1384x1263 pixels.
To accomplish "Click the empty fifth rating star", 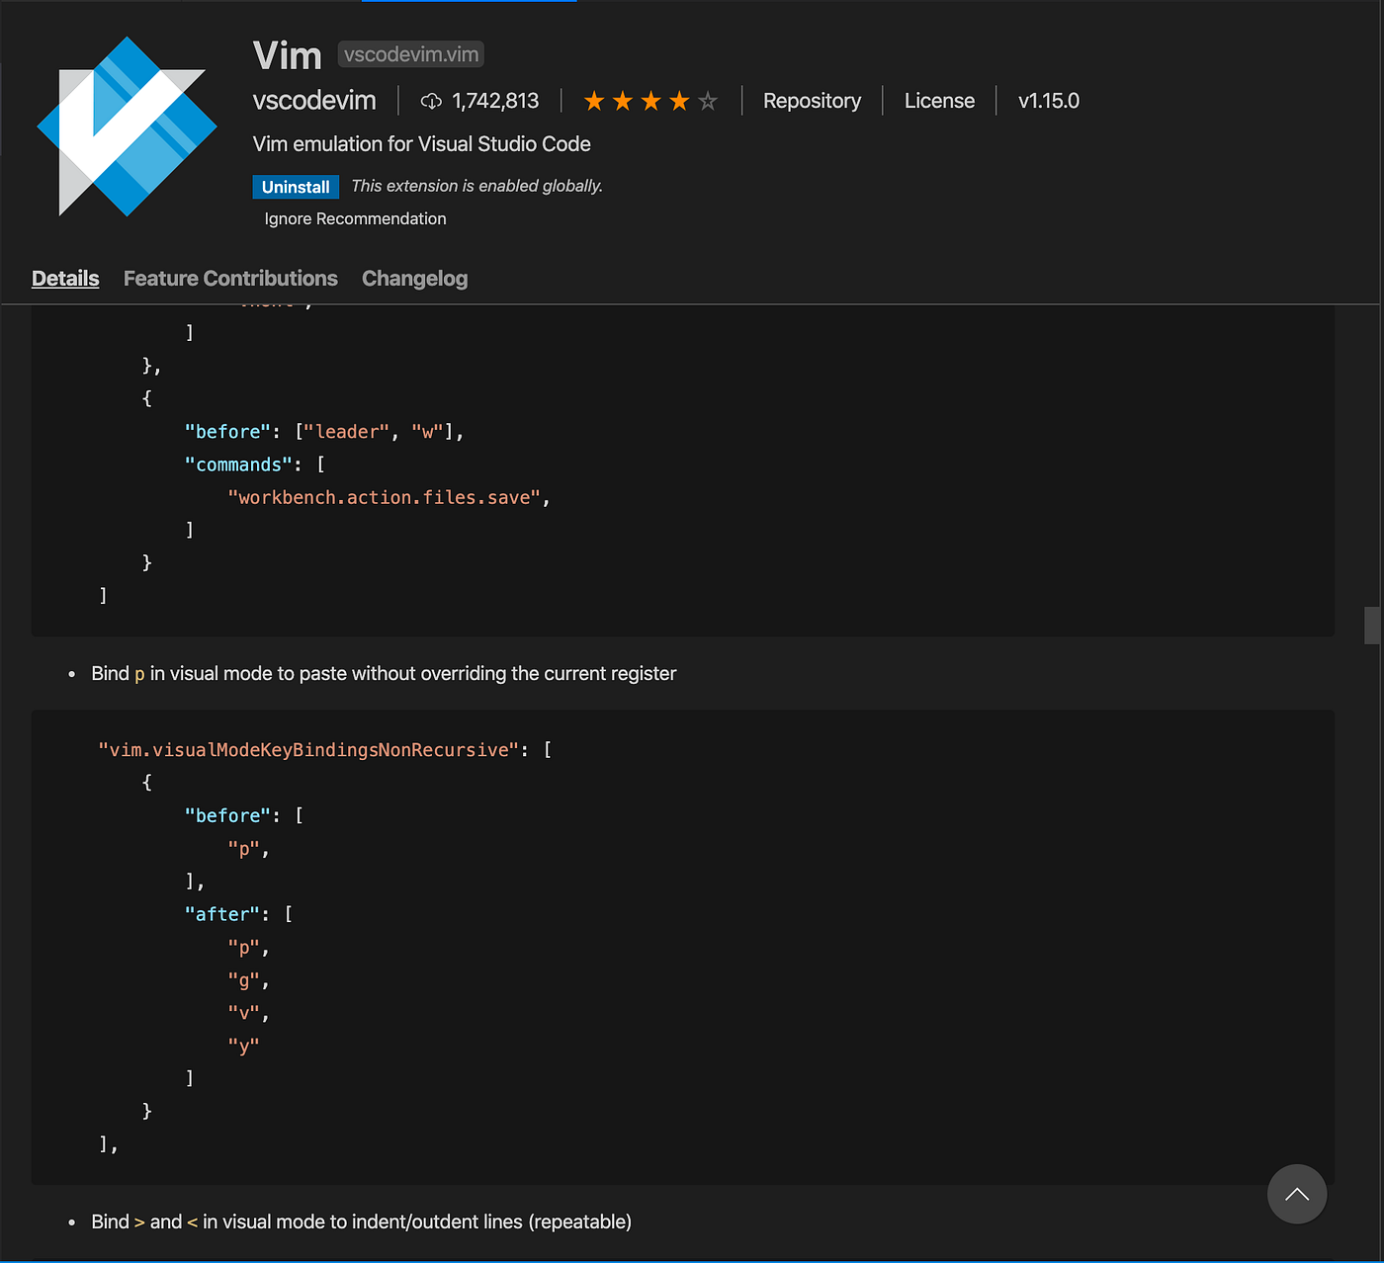I will click(x=708, y=100).
